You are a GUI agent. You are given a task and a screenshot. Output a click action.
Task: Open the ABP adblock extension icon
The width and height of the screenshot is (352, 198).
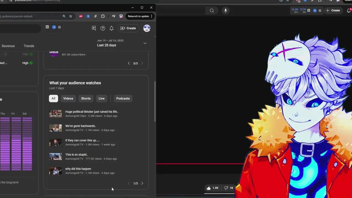pyautogui.click(x=81, y=16)
